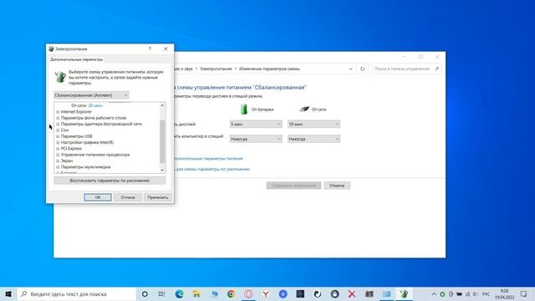Image resolution: width=535 pixels, height=301 pixels.
Task: Switch the РУС input language indicator
Action: [x=486, y=294]
